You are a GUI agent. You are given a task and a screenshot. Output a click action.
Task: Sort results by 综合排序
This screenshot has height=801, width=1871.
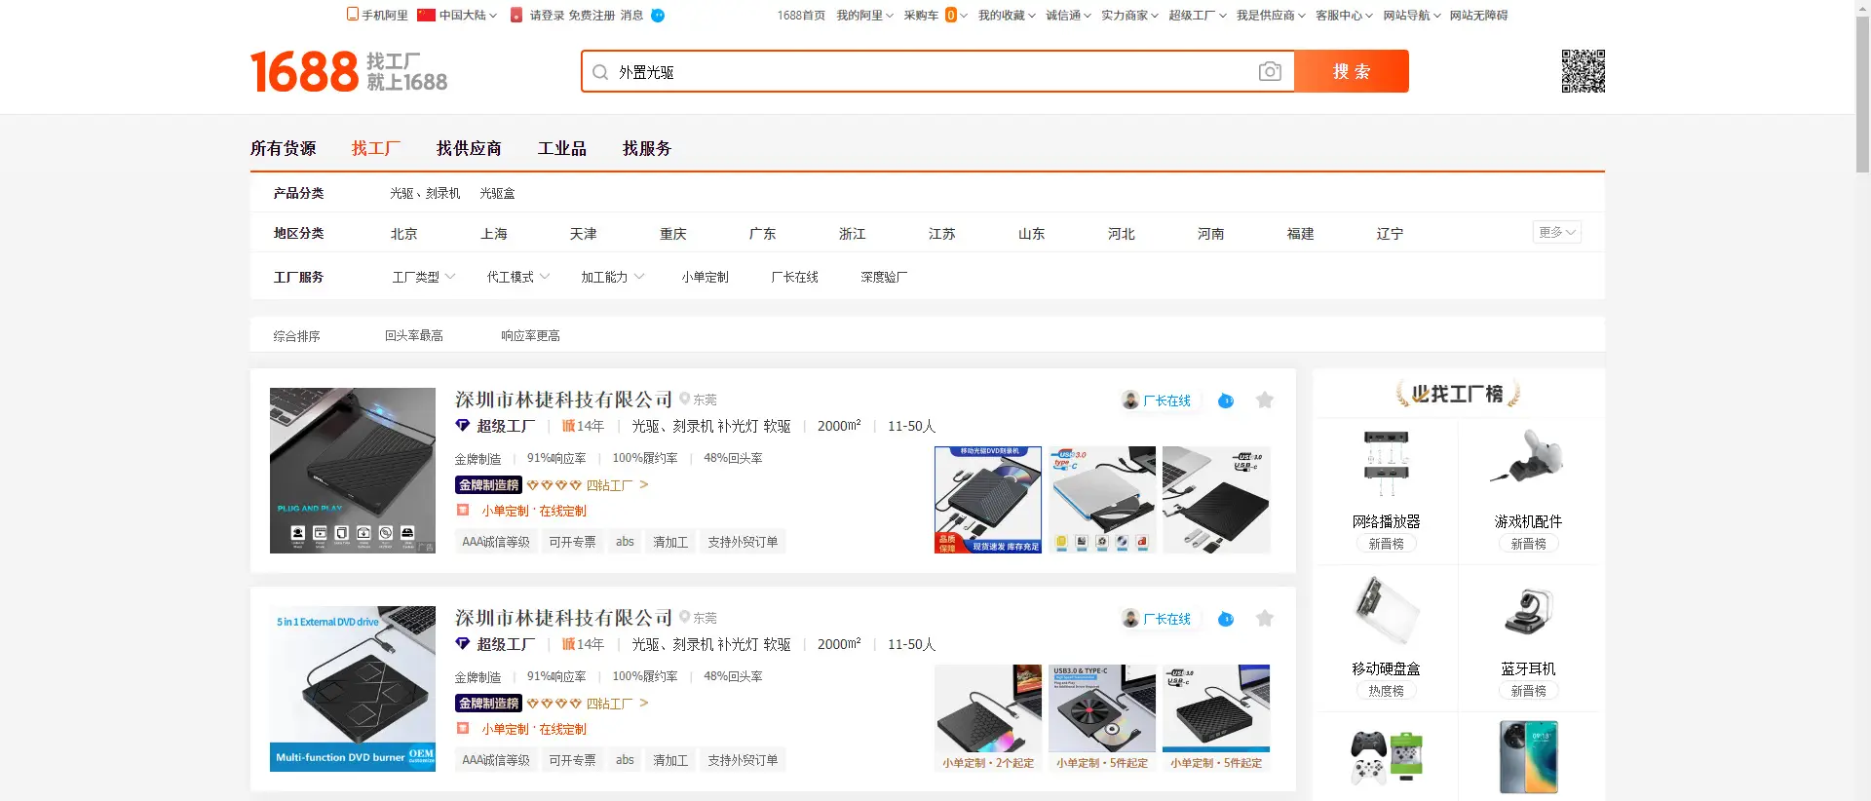pos(297,335)
